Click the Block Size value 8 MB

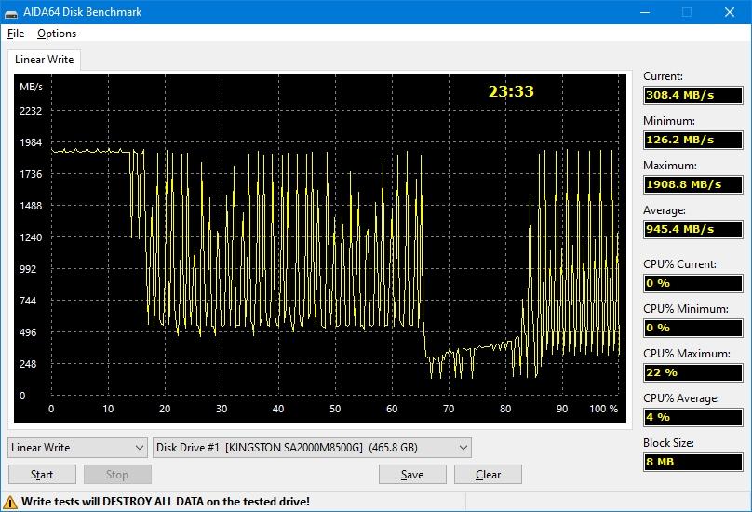click(693, 462)
